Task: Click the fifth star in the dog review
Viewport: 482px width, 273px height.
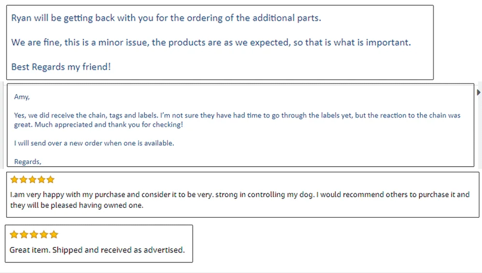Action: [x=50, y=180]
